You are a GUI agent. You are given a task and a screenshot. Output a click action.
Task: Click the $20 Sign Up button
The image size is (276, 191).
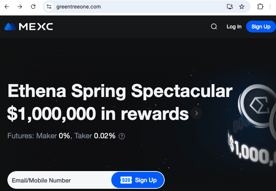[138, 180]
